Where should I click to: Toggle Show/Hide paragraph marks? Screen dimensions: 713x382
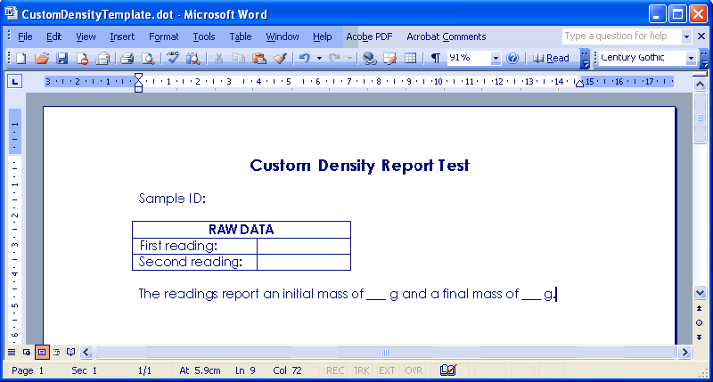436,58
